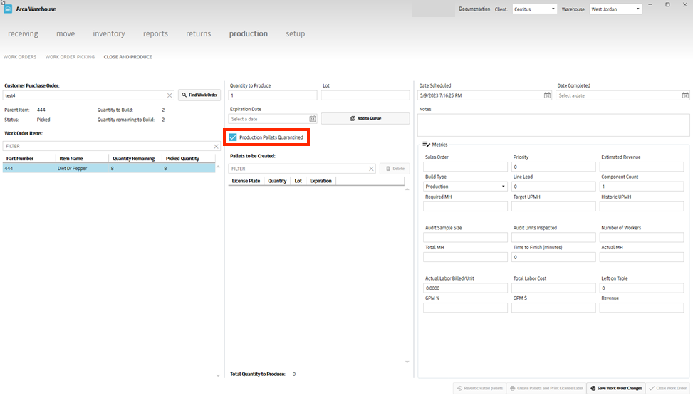Click the Quantity to Produce input field

click(273, 95)
